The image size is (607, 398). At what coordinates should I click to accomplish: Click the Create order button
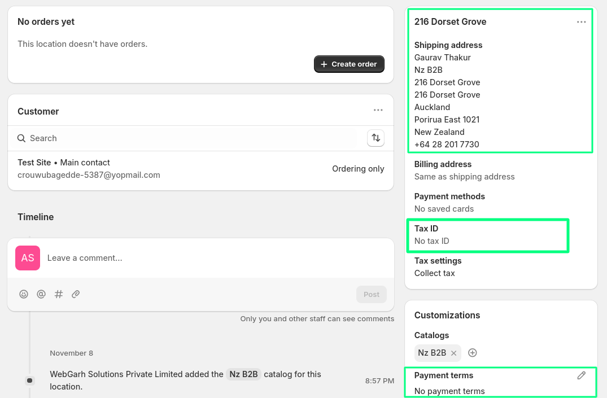[x=349, y=64]
